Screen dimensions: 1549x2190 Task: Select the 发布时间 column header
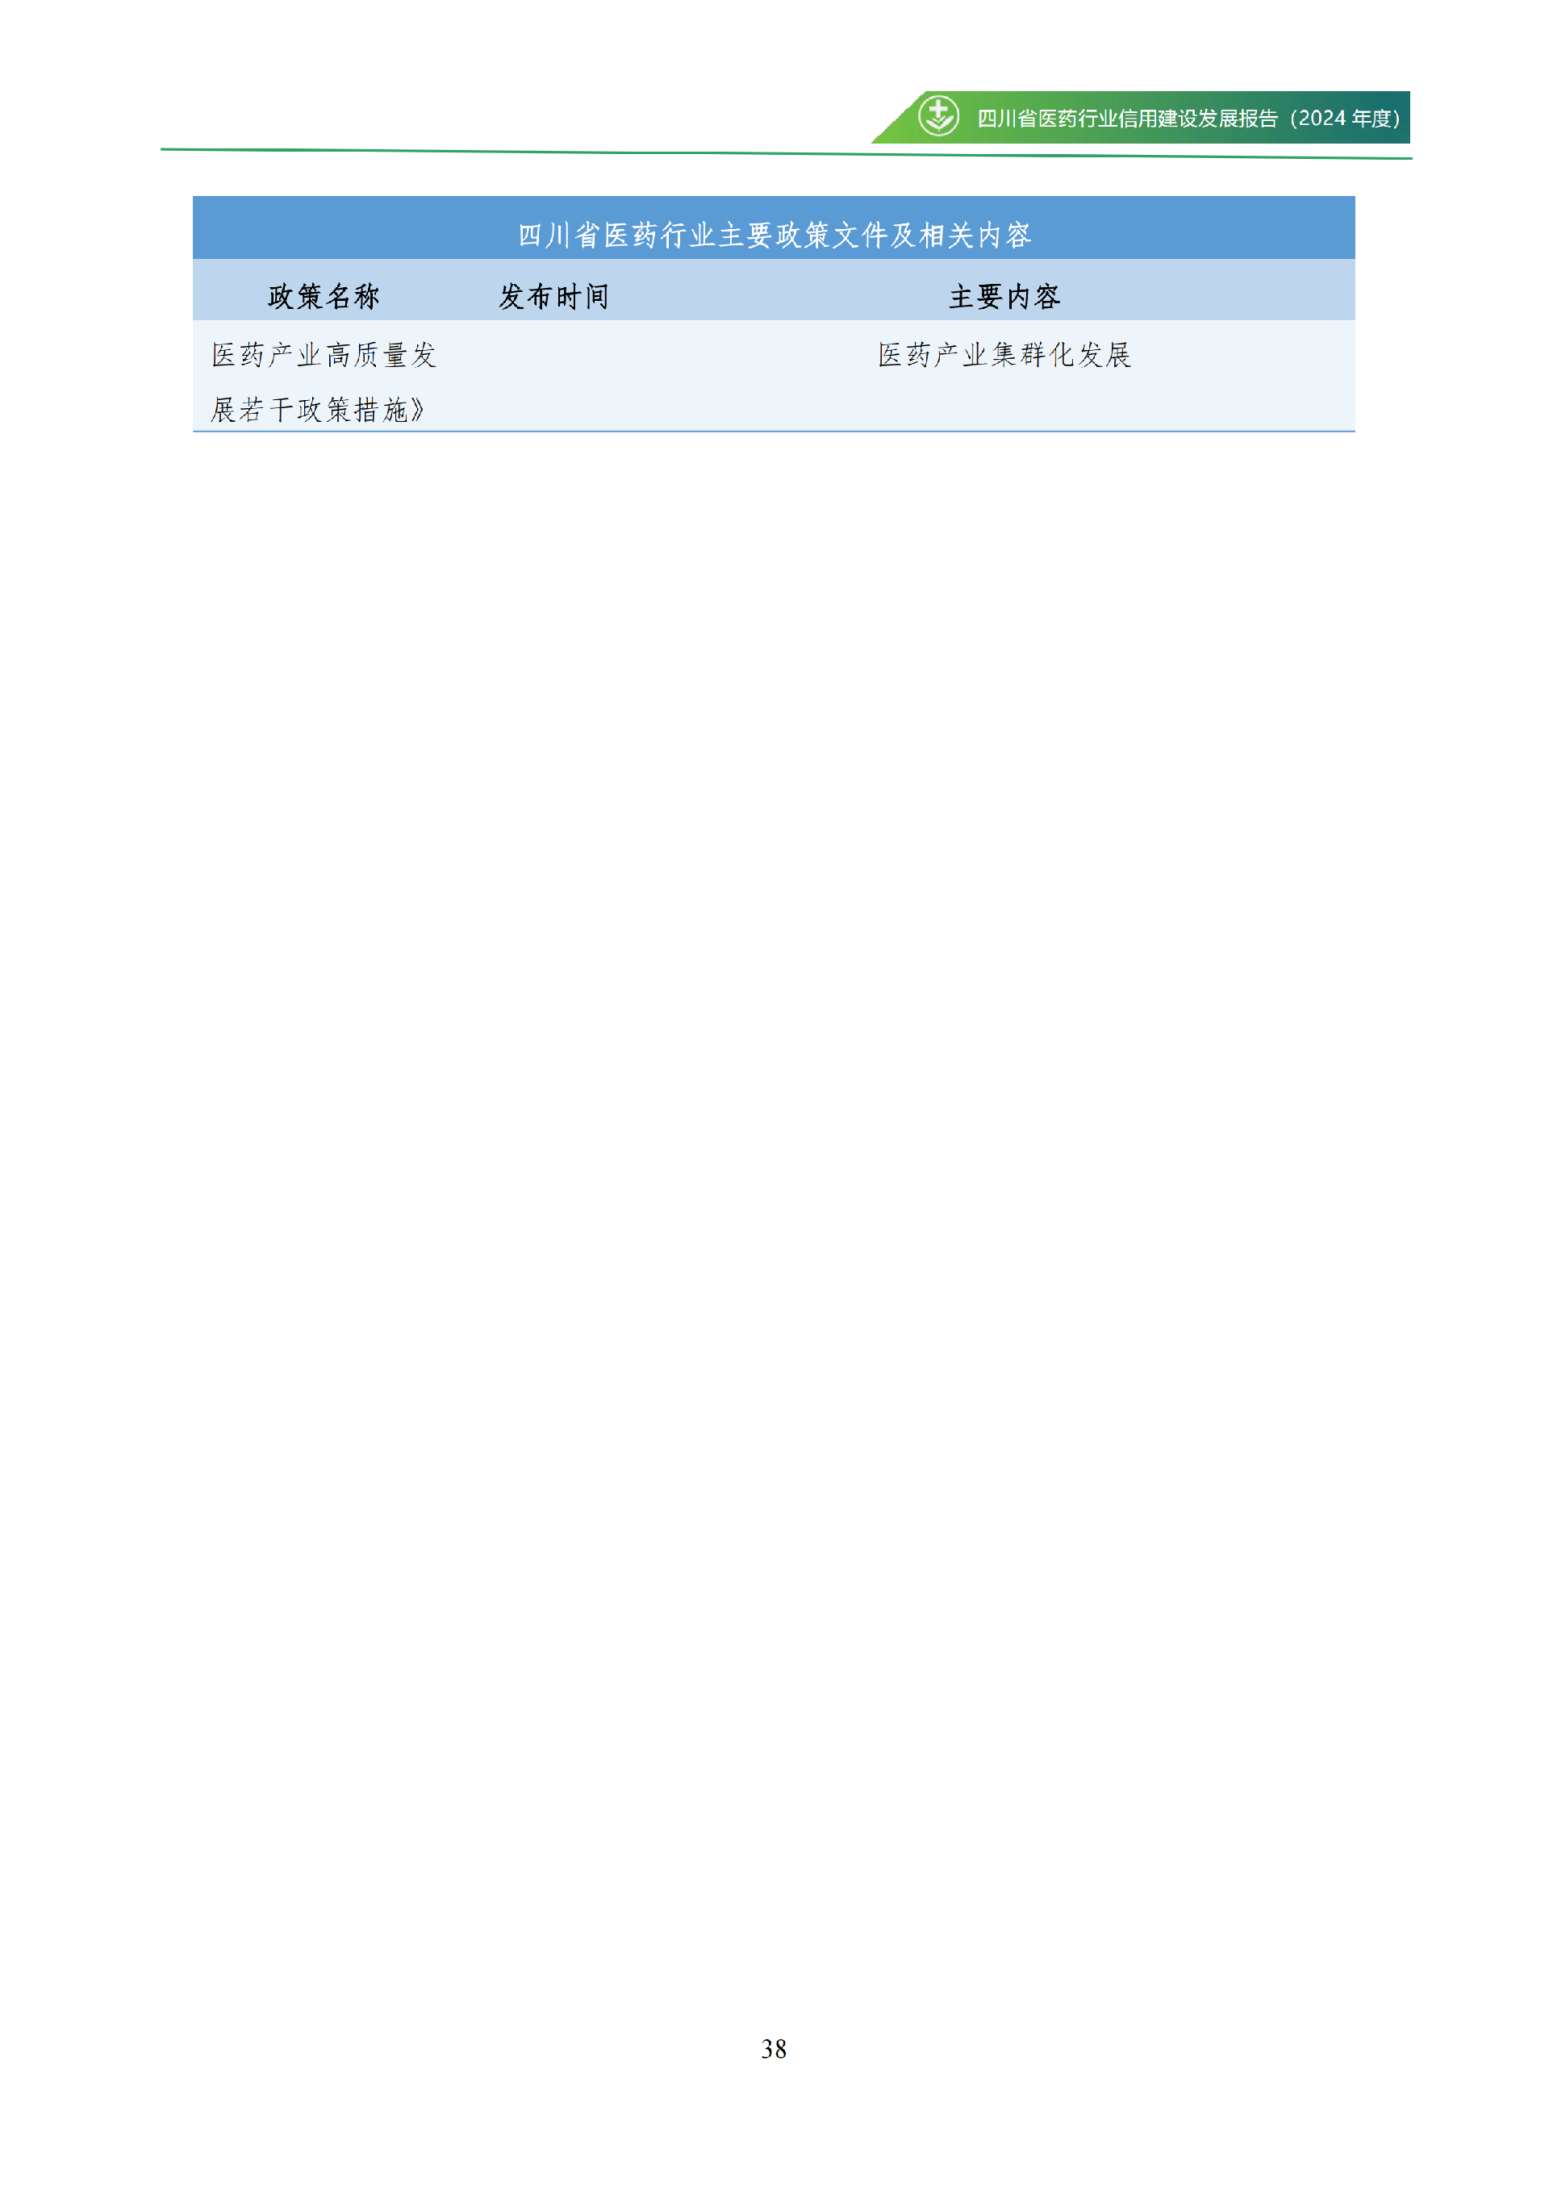click(553, 297)
